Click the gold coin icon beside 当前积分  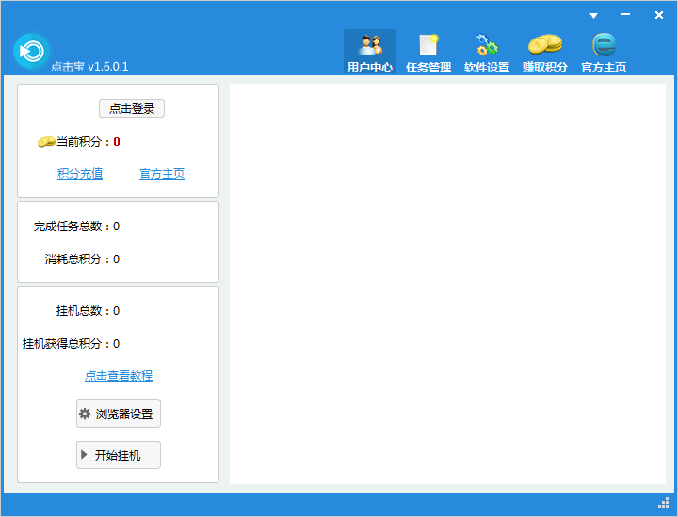(x=45, y=142)
